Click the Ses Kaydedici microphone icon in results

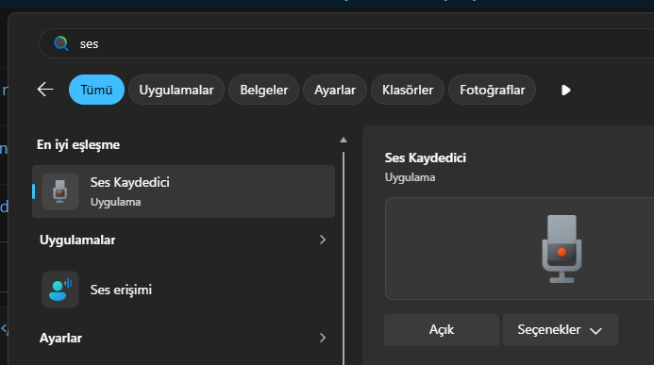pos(60,191)
